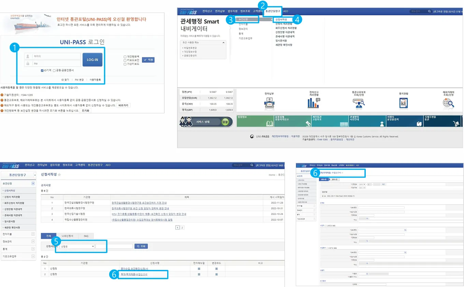The image size is (464, 287).
Task: Enable the 공동·금융인증서 checkbox
Action: tap(54, 71)
